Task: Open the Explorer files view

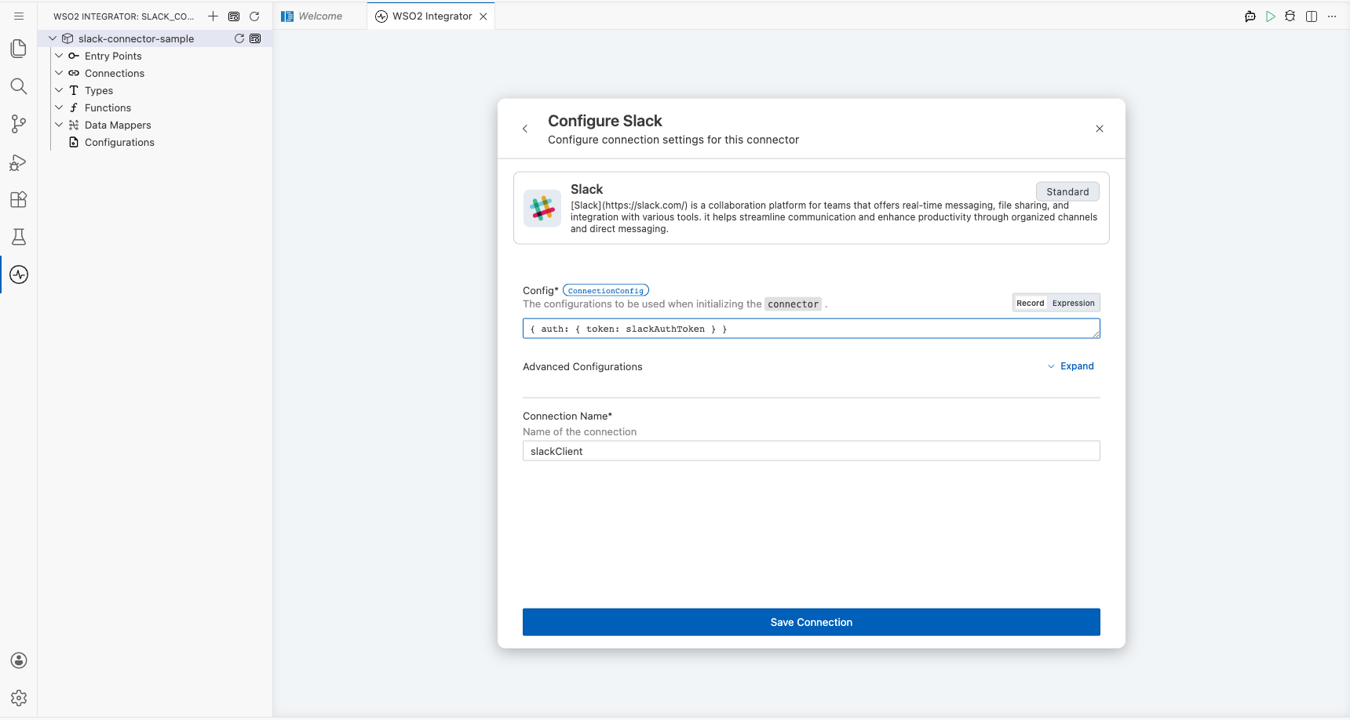Action: pyautogui.click(x=19, y=49)
